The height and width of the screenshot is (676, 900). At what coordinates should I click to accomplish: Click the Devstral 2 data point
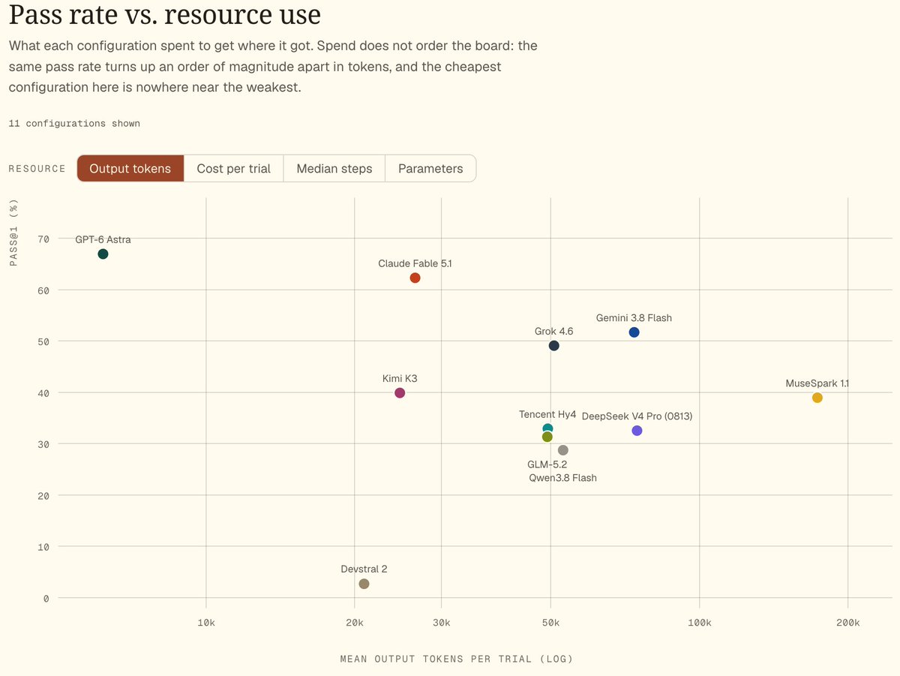click(364, 584)
